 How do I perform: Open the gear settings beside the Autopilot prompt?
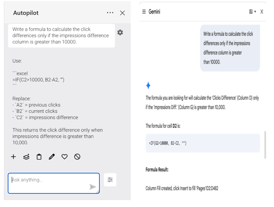(120, 32)
